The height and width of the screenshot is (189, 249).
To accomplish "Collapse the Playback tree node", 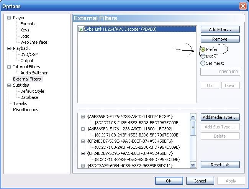I will (9, 48).
